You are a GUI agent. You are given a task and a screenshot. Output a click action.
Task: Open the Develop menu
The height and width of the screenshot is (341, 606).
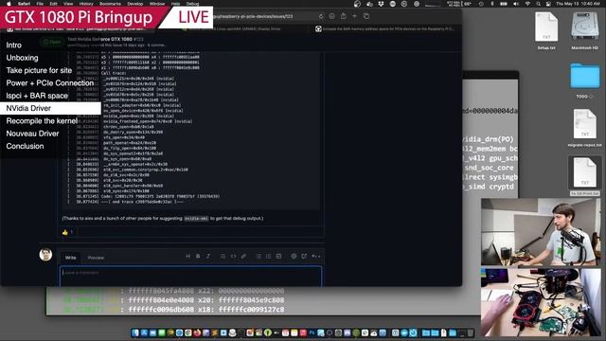pyautogui.click(x=135, y=4)
